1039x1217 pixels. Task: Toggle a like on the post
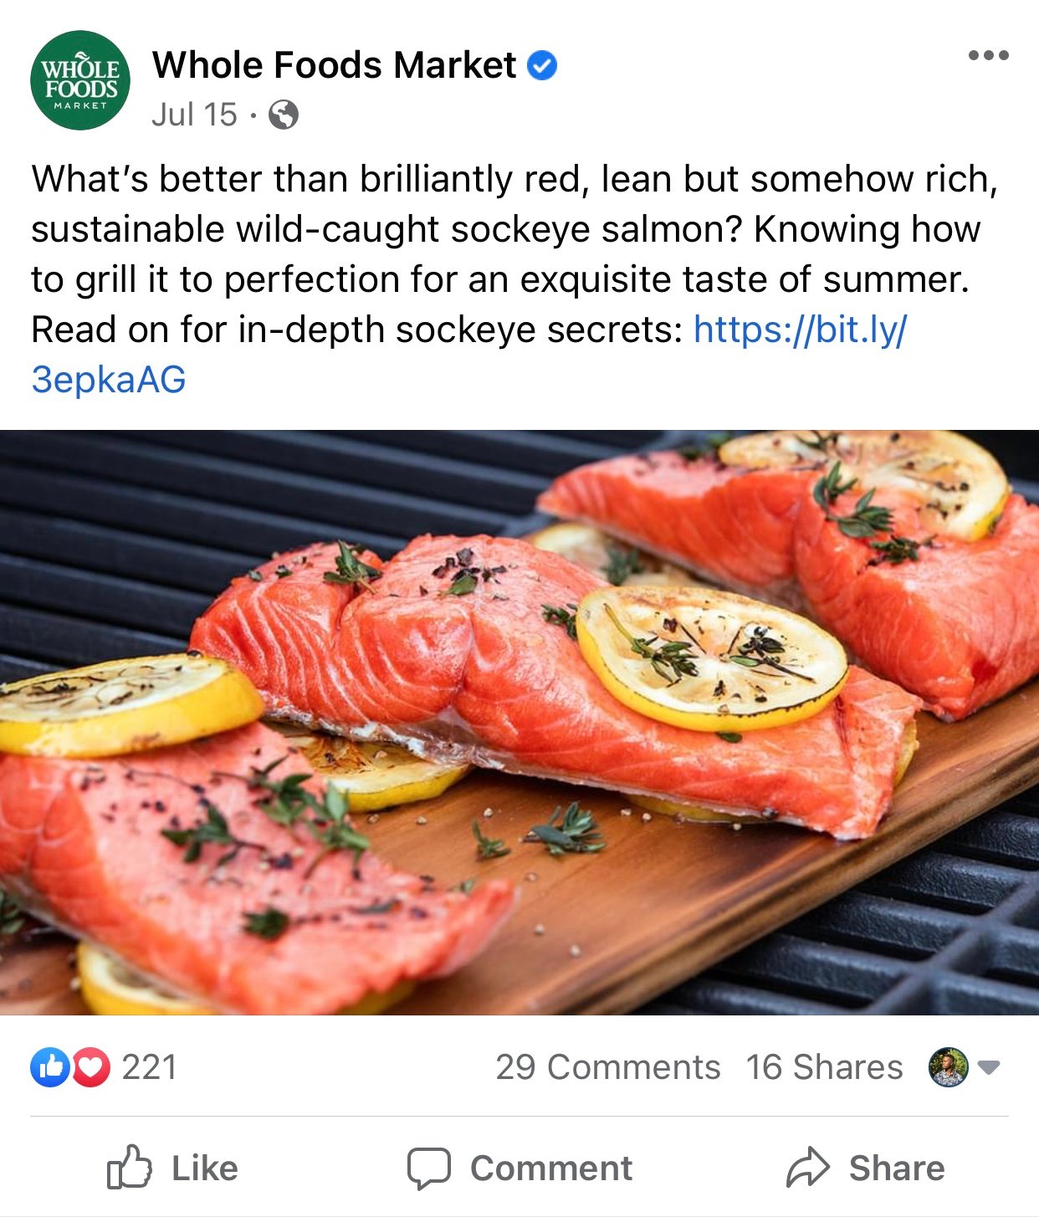(177, 1168)
